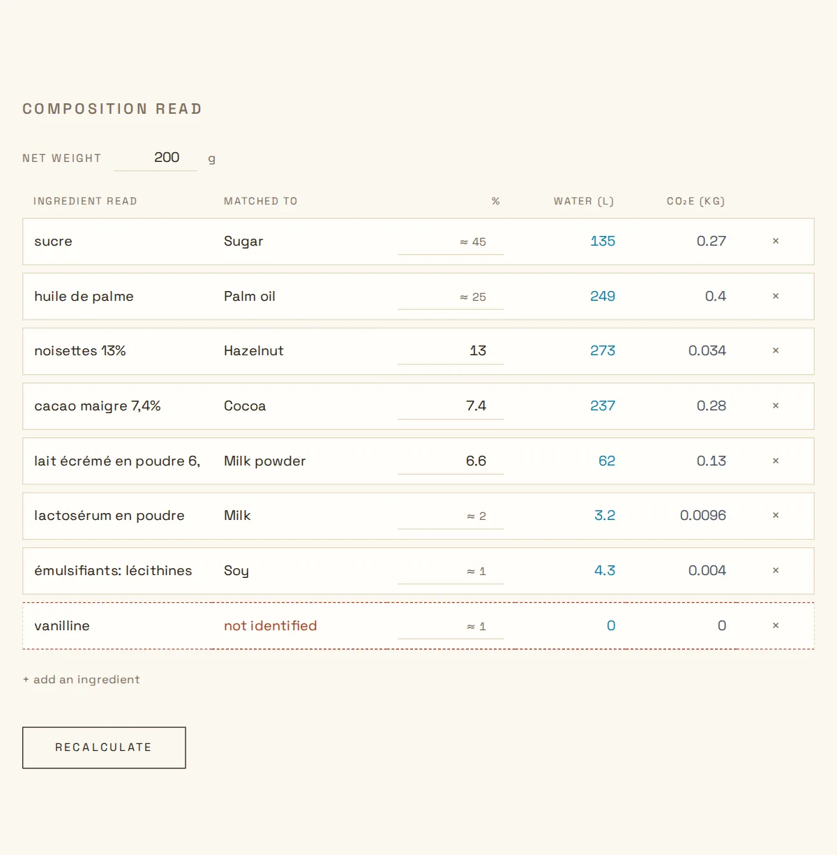Image resolution: width=837 pixels, height=855 pixels.
Task: Click the CO2e value 0.28 for cocoa
Action: (711, 406)
